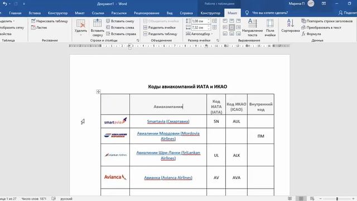Click the cell containing ПМ
Viewport: 357px width, 201px height.
tap(260, 136)
